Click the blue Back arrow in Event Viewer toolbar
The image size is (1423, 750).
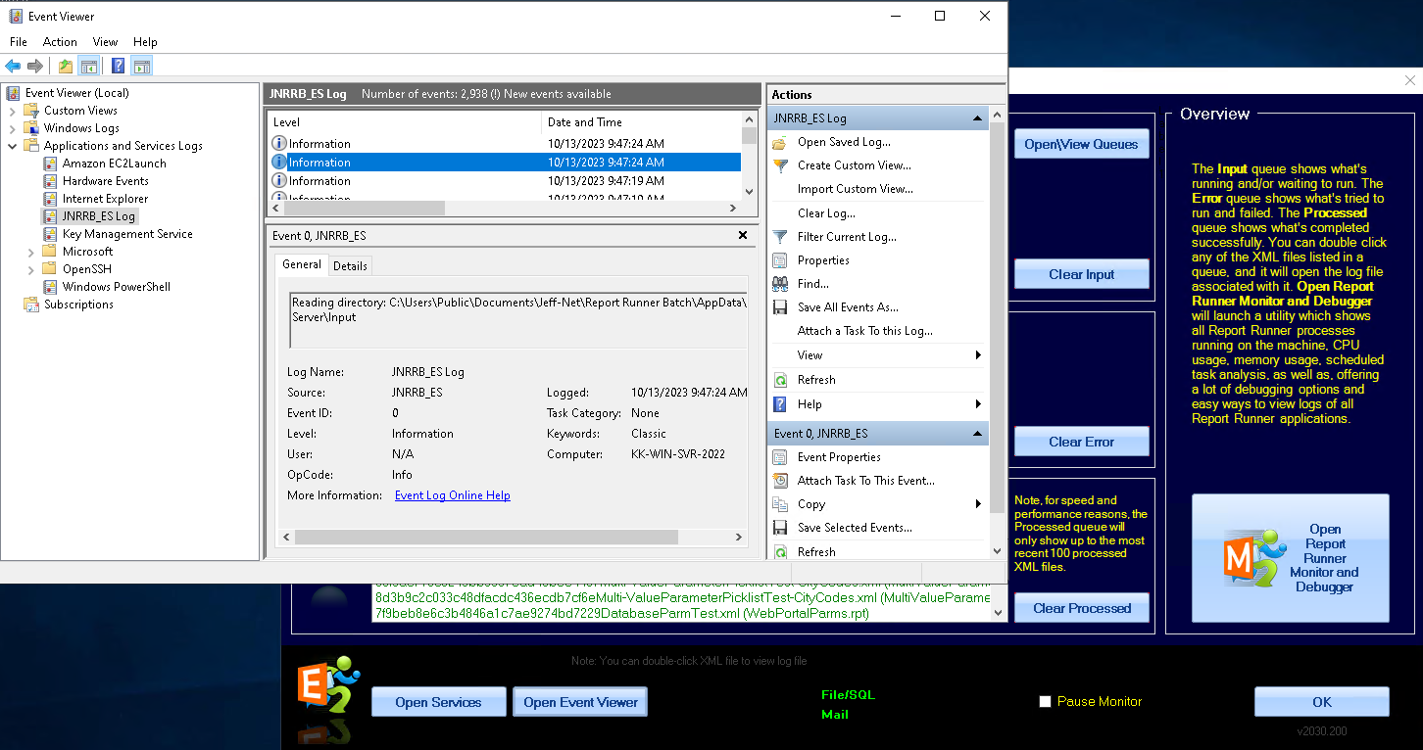tap(13, 67)
